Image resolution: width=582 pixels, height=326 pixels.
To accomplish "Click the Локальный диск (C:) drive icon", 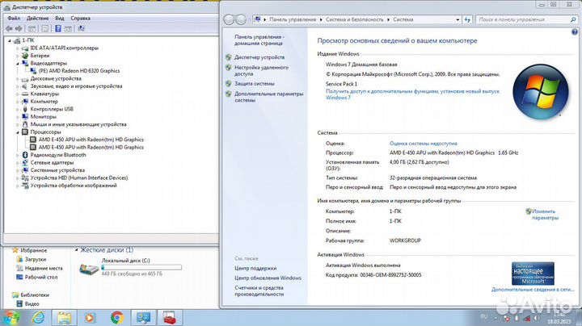I will point(89,268).
